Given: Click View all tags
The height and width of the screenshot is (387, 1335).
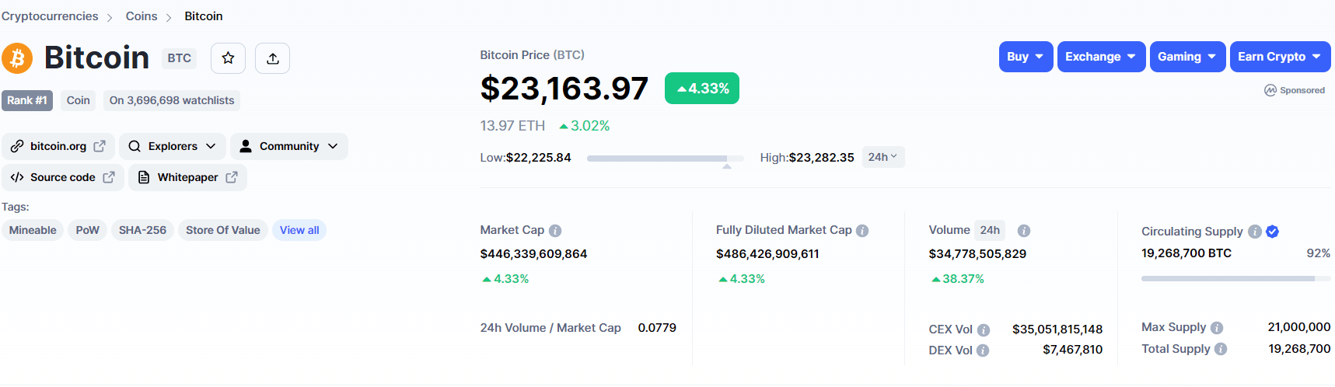Looking at the screenshot, I should click(299, 230).
